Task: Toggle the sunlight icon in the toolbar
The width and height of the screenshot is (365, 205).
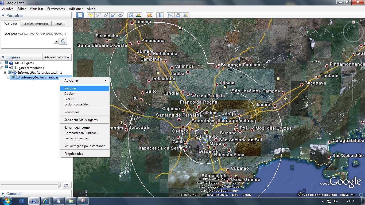Action: point(139,15)
